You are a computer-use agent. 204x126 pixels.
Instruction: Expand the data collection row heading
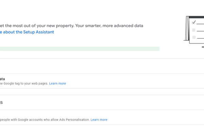tap(2, 79)
